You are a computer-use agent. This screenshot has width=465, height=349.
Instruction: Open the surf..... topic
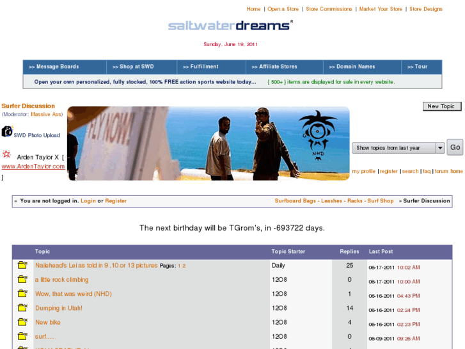click(45, 337)
